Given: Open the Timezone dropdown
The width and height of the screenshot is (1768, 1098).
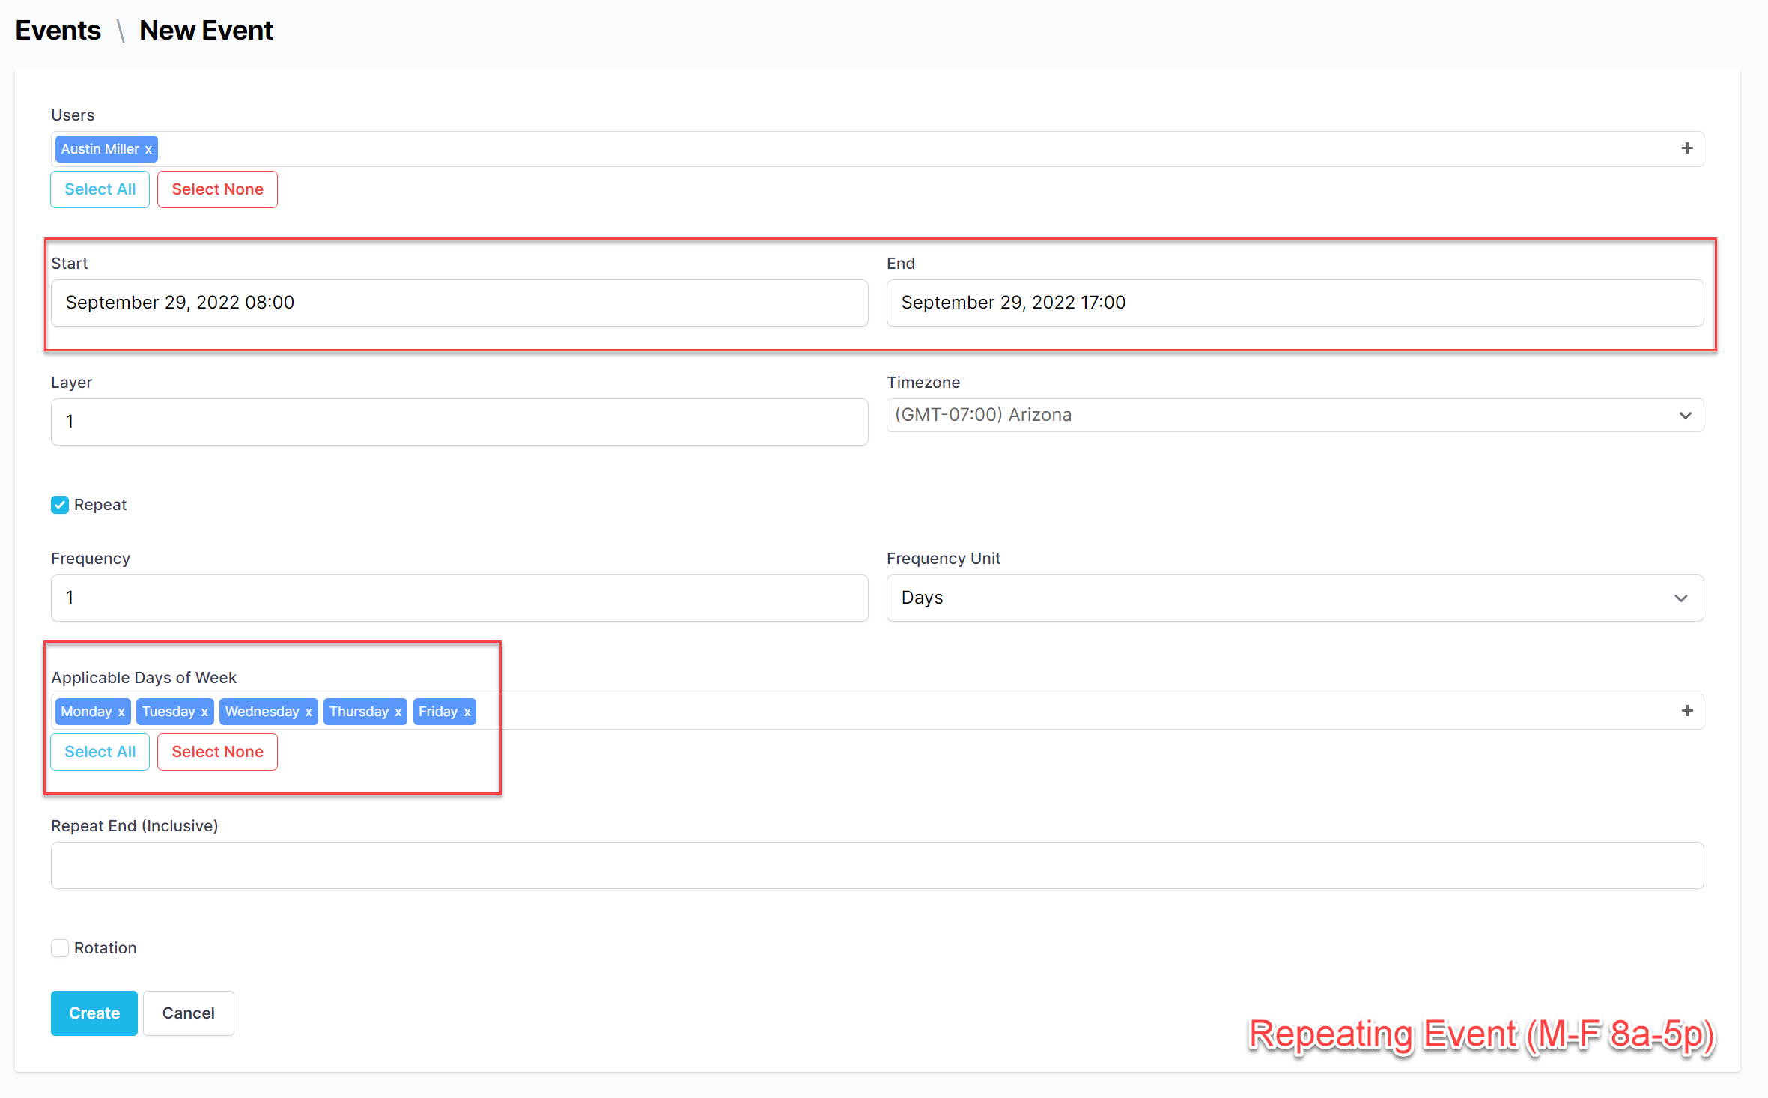Looking at the screenshot, I should 1294,415.
